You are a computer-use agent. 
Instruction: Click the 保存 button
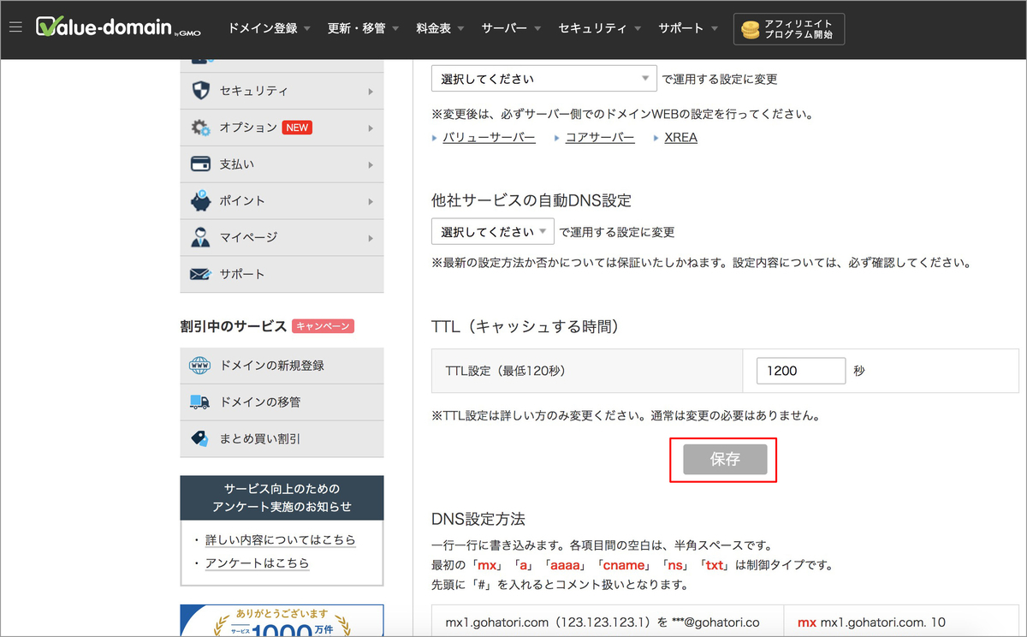coord(724,460)
